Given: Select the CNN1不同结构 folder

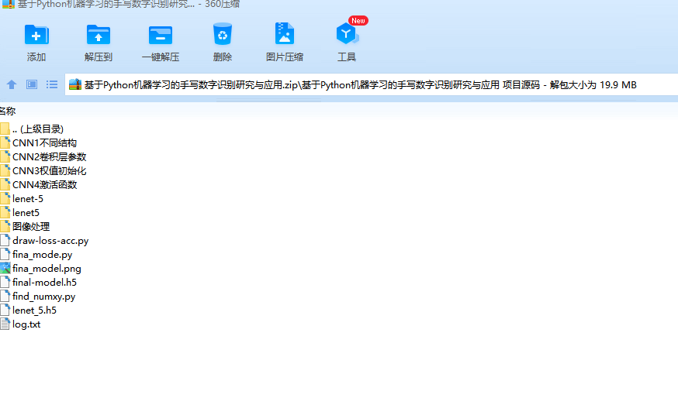Looking at the screenshot, I should [39, 143].
